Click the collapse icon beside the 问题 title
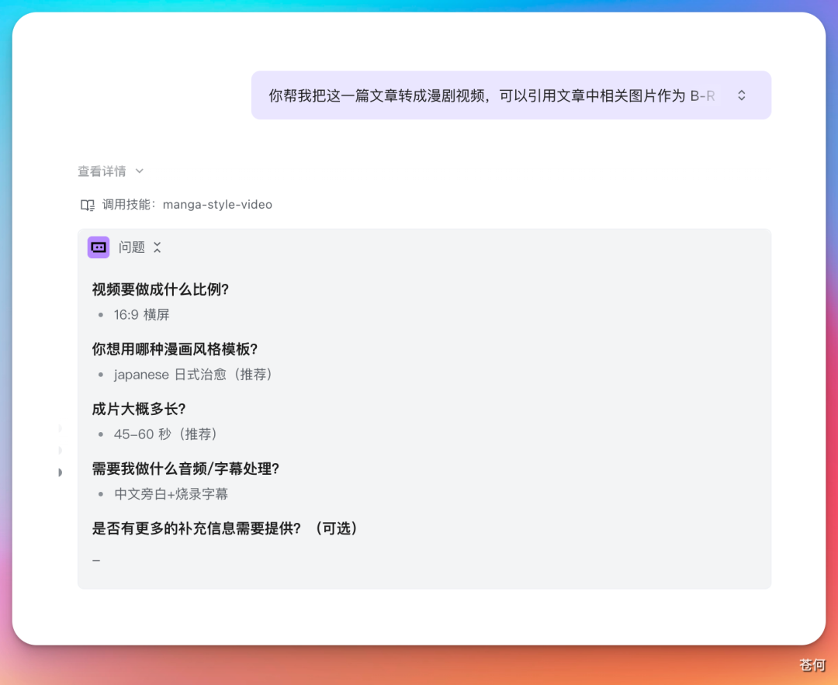 tap(157, 247)
